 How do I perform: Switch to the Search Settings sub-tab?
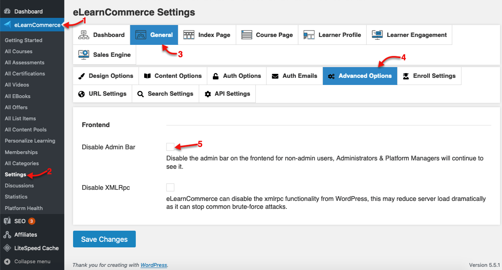pos(165,94)
